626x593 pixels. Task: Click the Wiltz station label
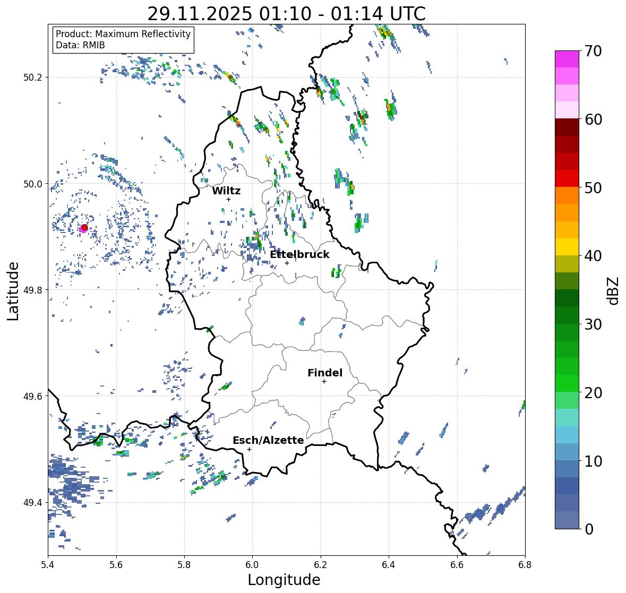(226, 191)
